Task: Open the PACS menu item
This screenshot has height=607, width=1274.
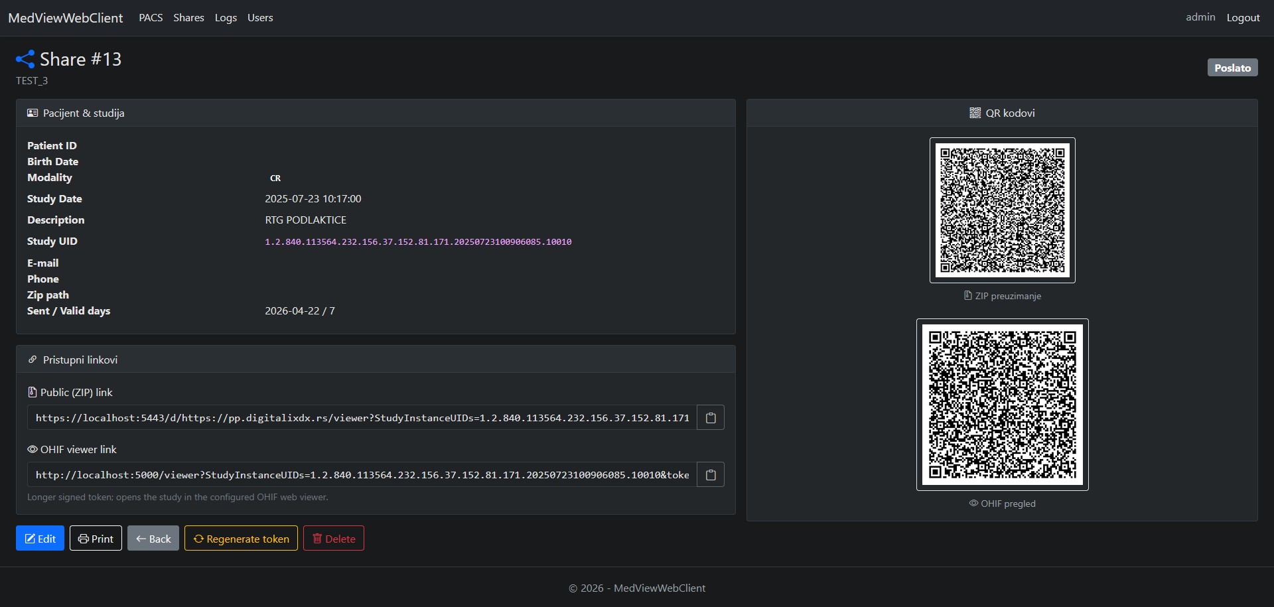Action: pos(151,18)
